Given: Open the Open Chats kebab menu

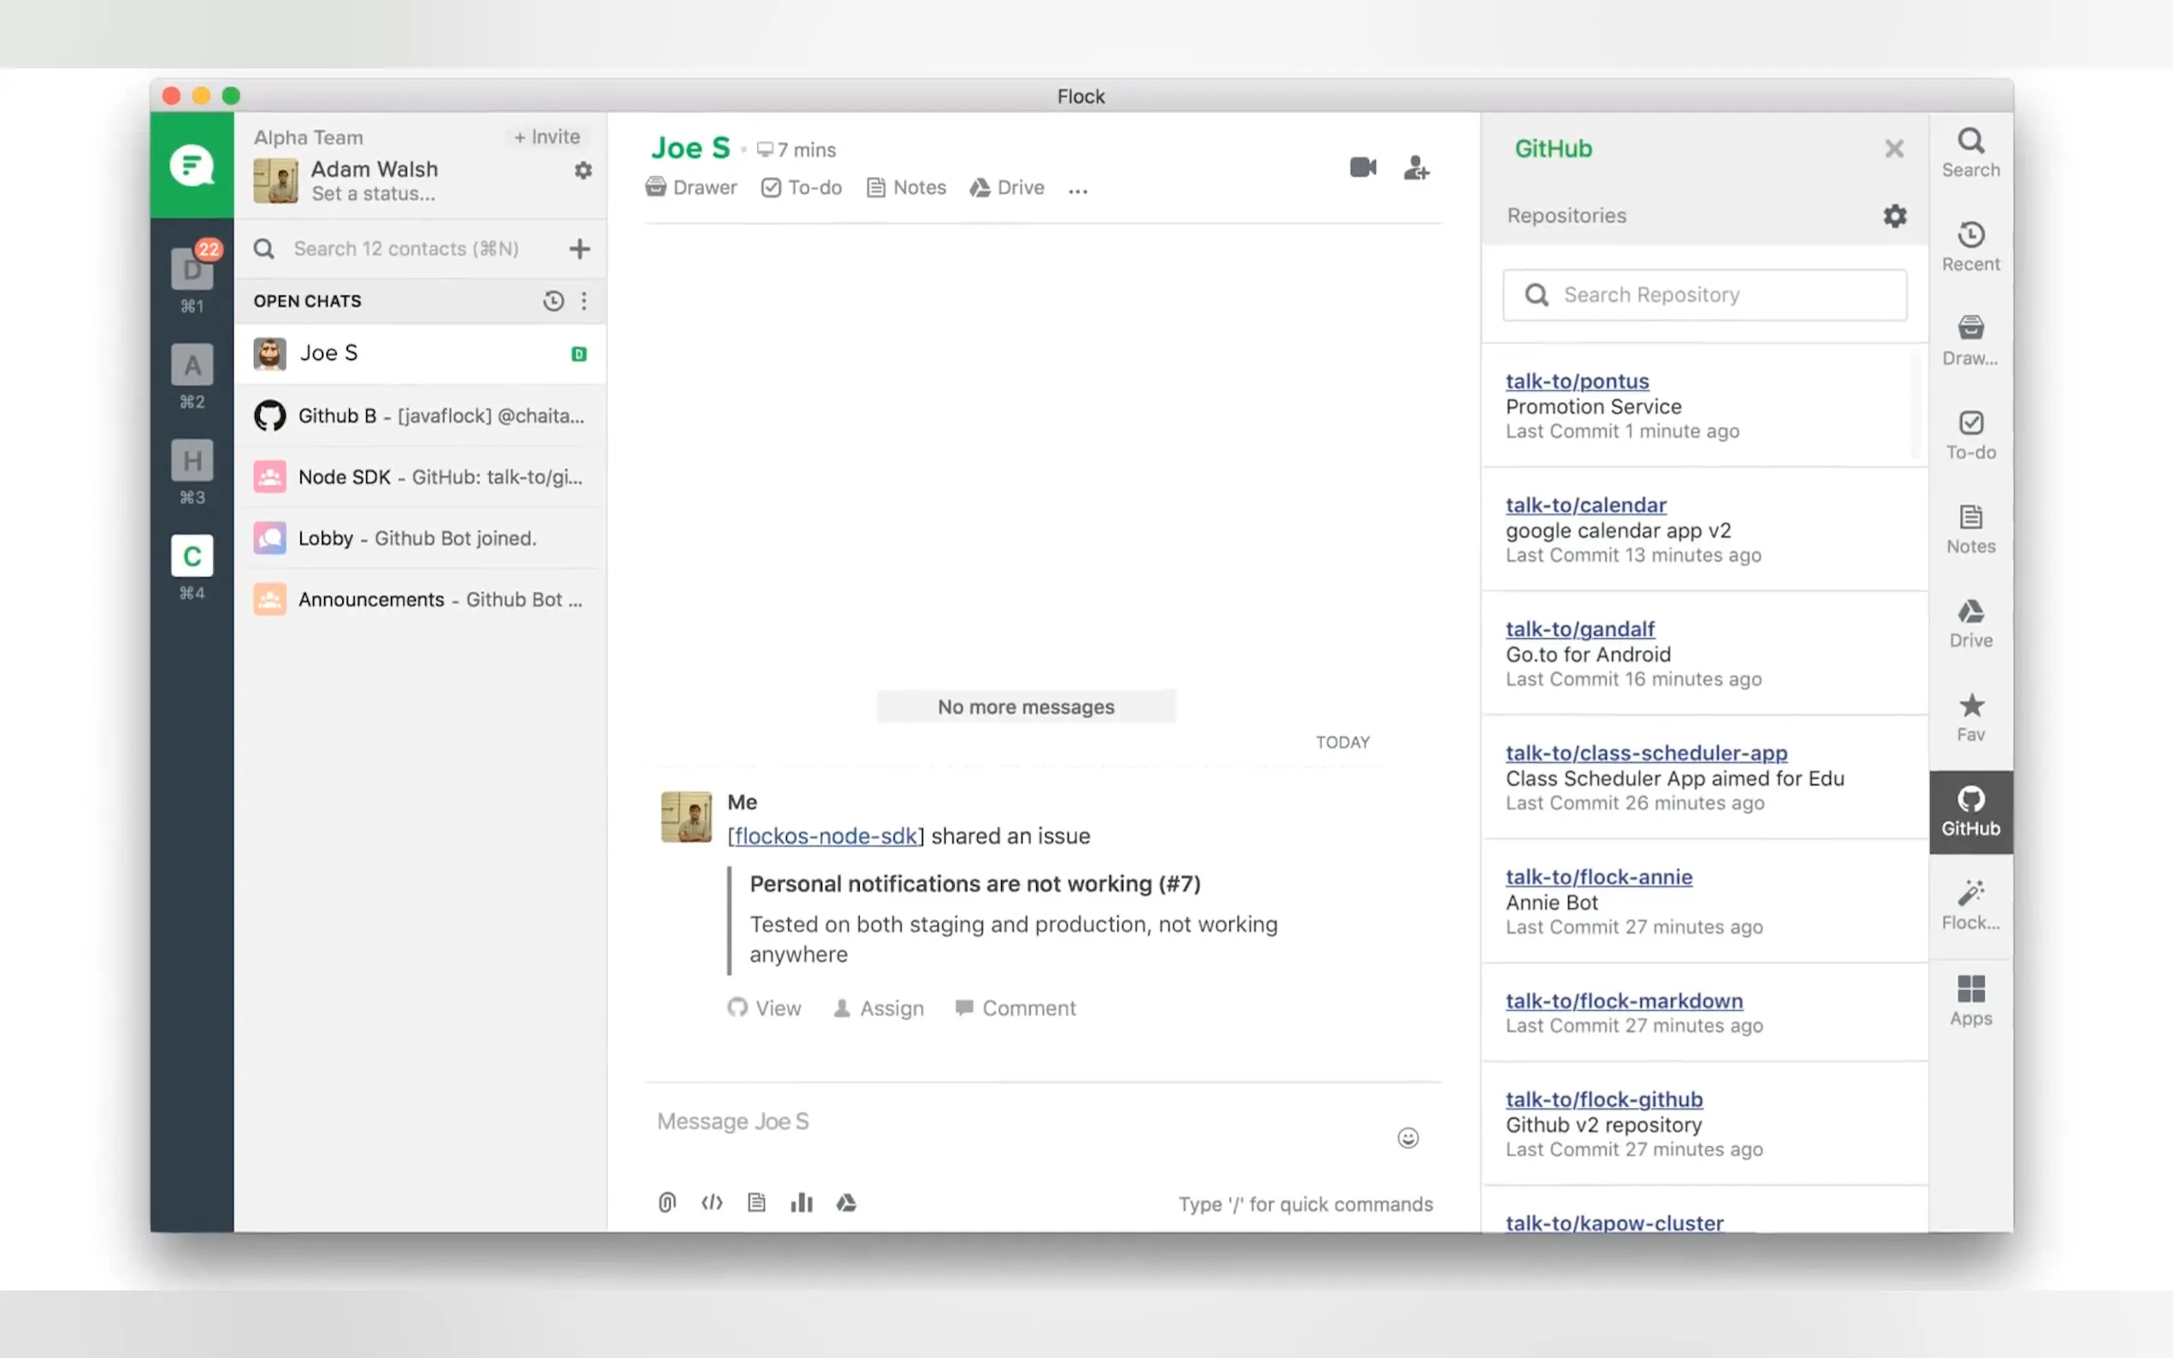Looking at the screenshot, I should 584,301.
